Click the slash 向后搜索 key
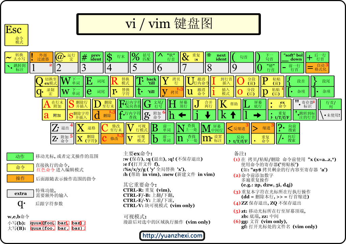Screen dimensions: 346x244 point(288,139)
